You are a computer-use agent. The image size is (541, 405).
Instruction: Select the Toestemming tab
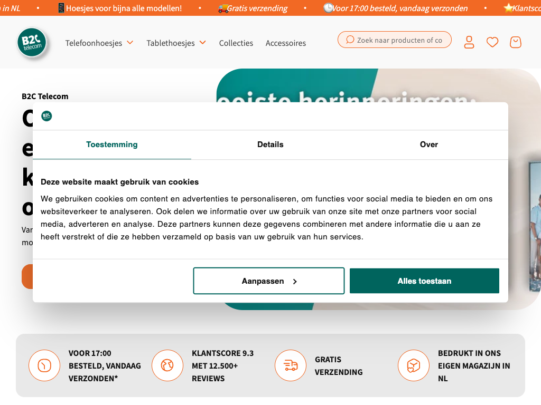click(x=112, y=144)
